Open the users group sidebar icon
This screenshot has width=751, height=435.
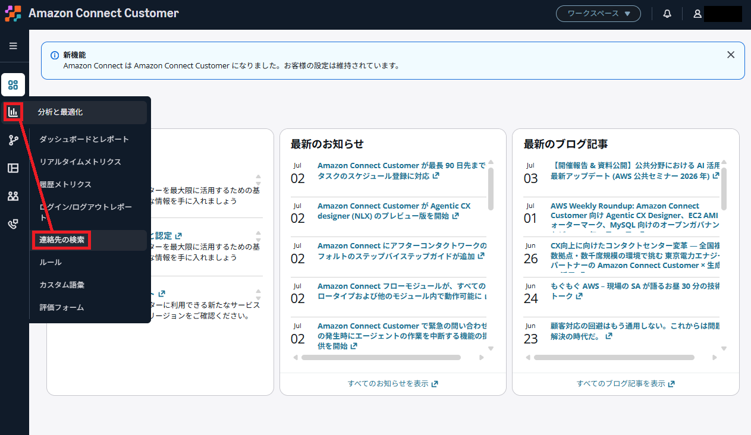(13, 196)
